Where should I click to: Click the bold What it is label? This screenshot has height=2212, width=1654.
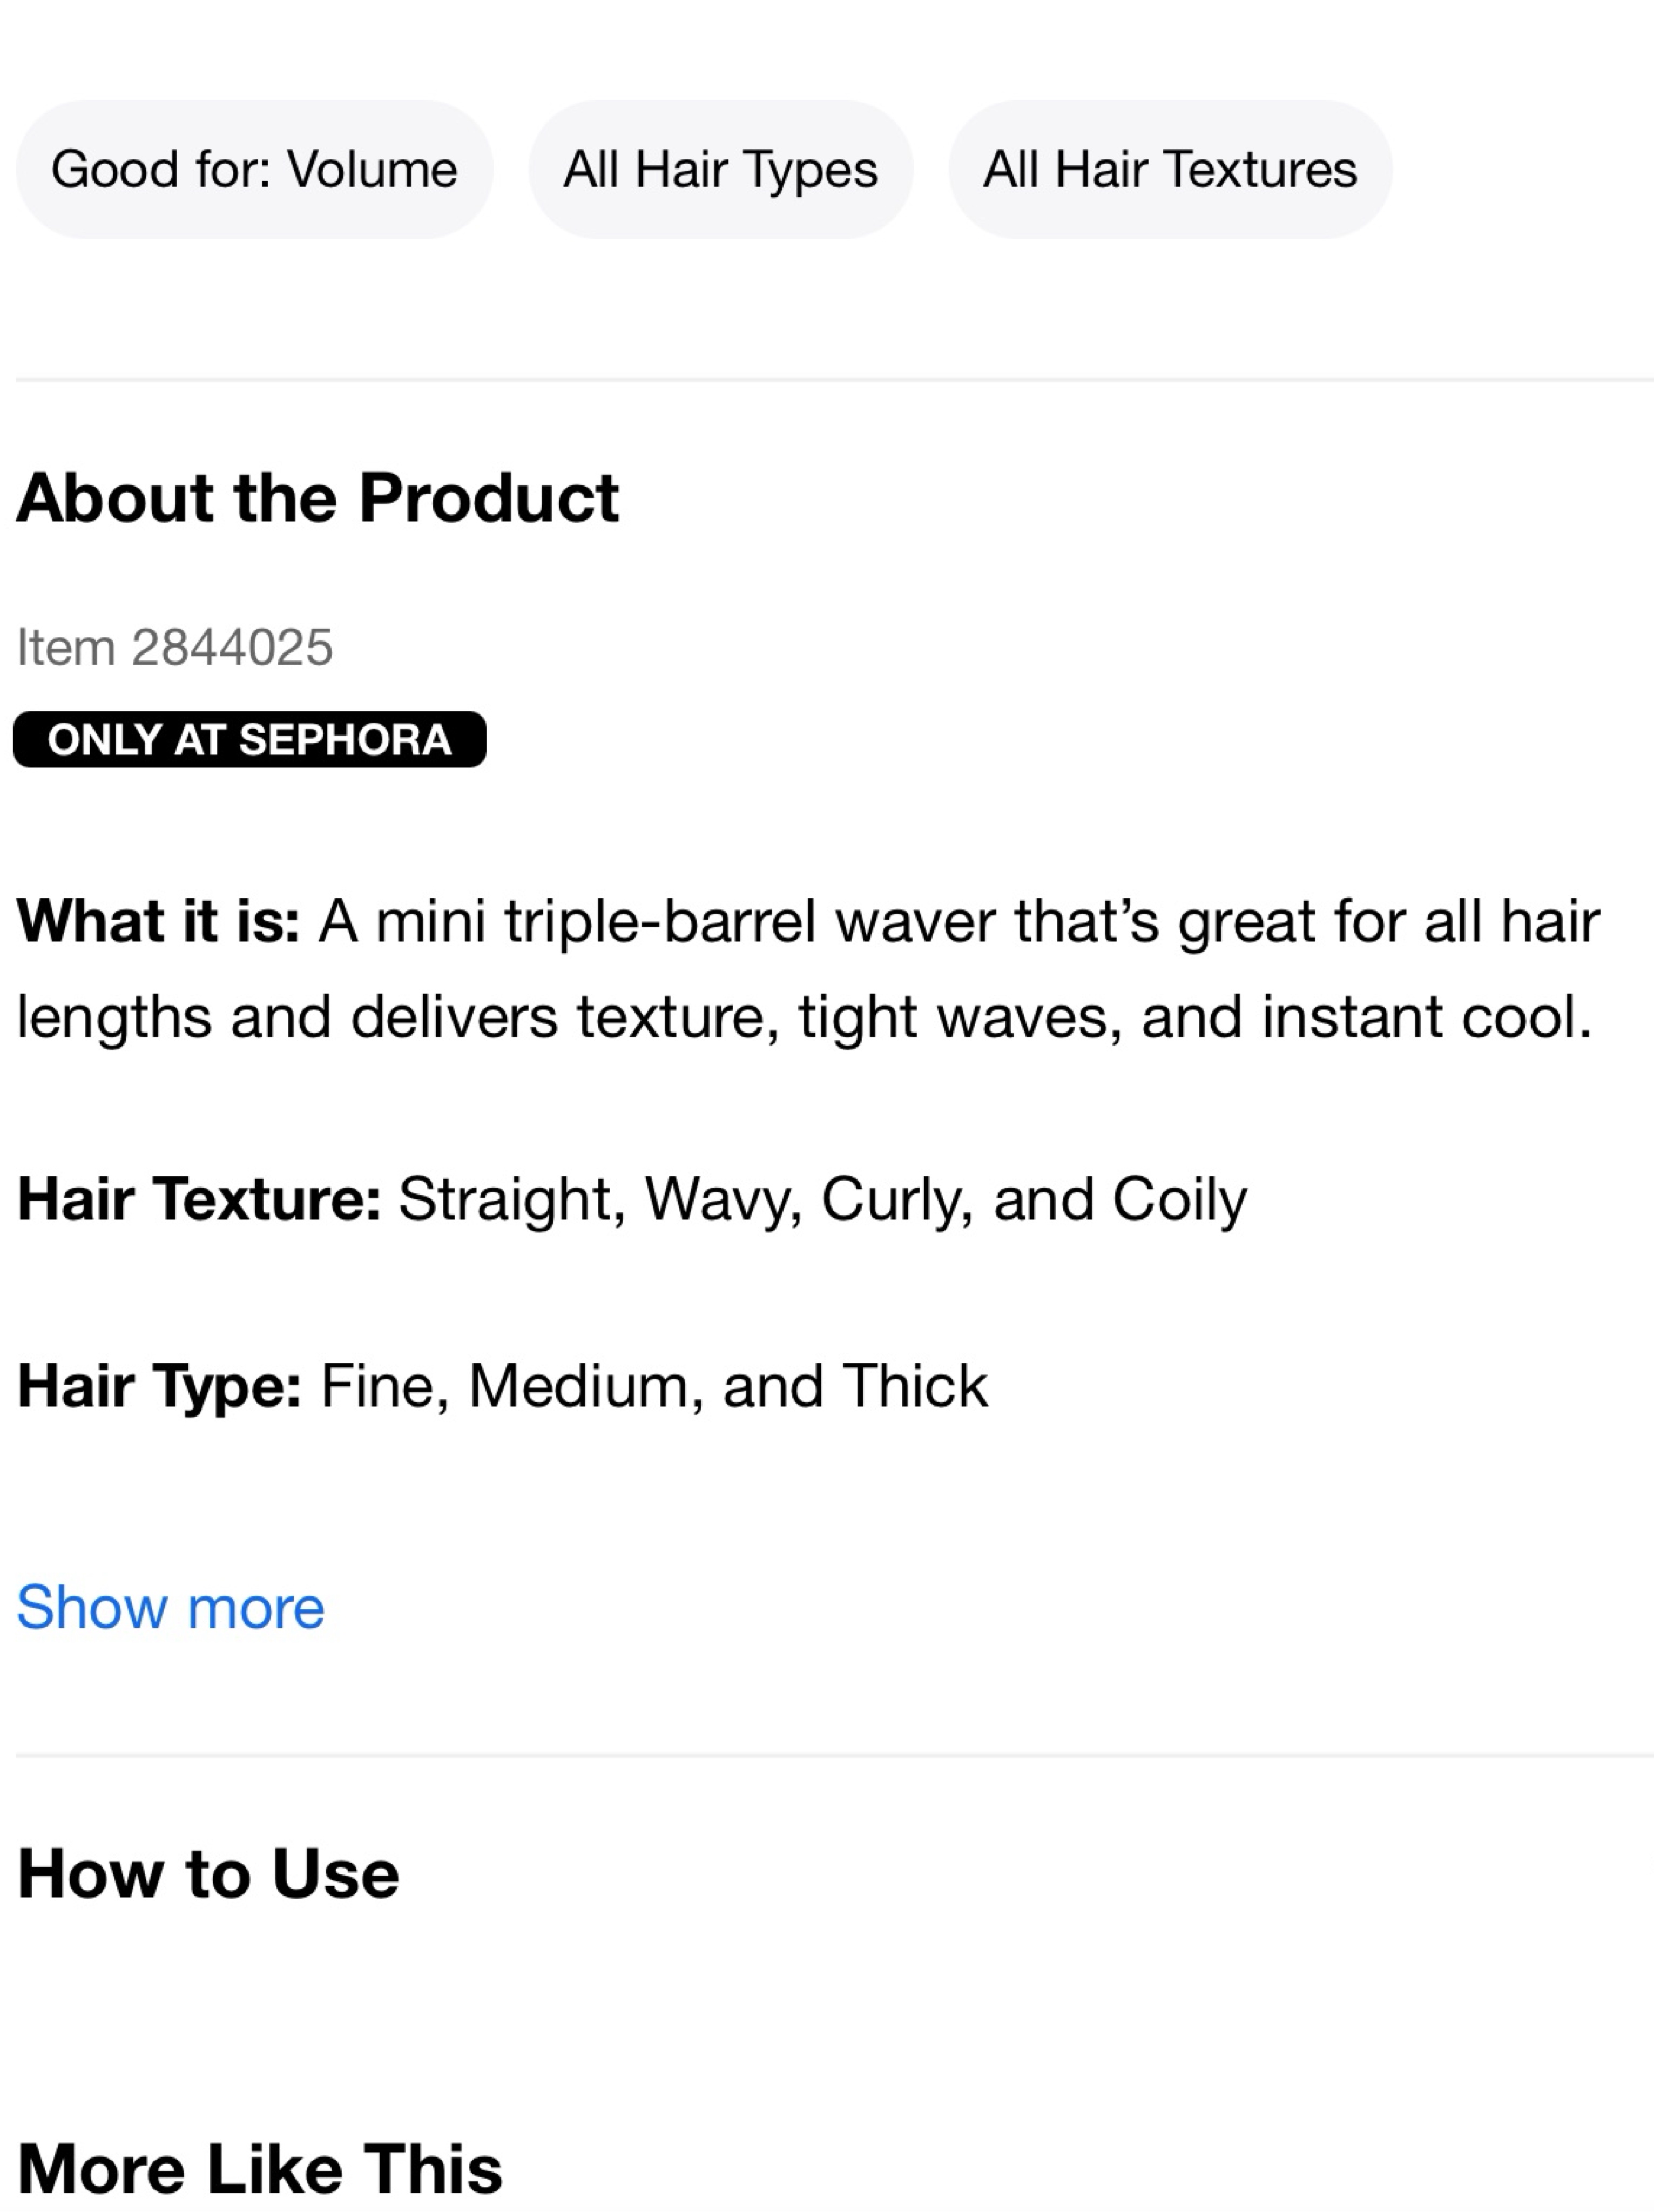click(158, 920)
